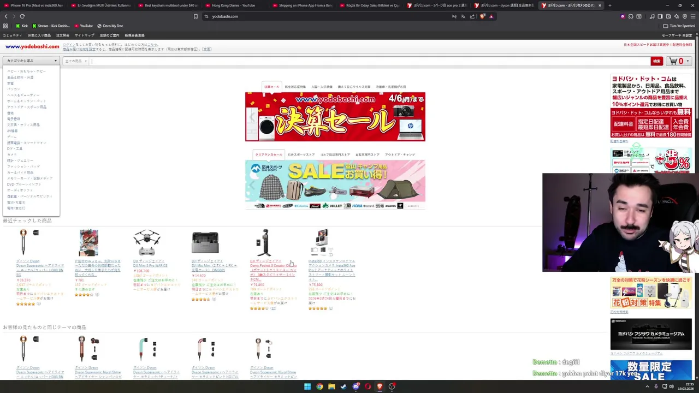Select 家電 in the category list
Screen dimensions: 699x393
pos(10,83)
